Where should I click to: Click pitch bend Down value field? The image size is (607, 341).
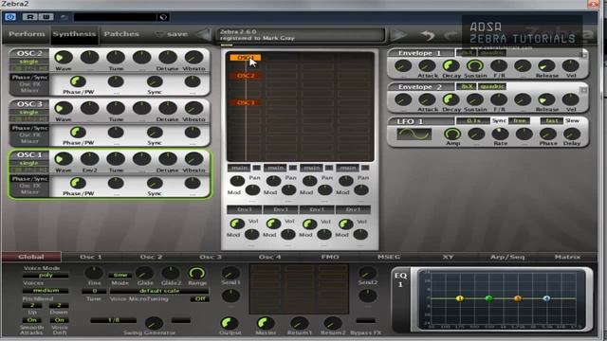click(x=59, y=305)
